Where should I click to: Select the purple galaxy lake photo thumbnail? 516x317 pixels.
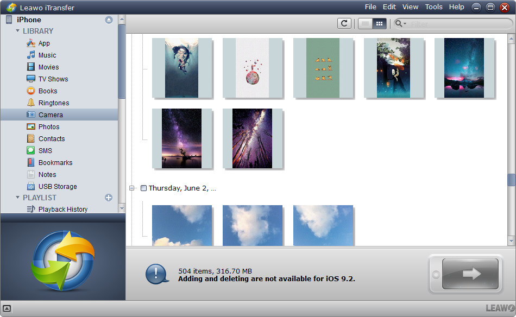[x=181, y=138]
